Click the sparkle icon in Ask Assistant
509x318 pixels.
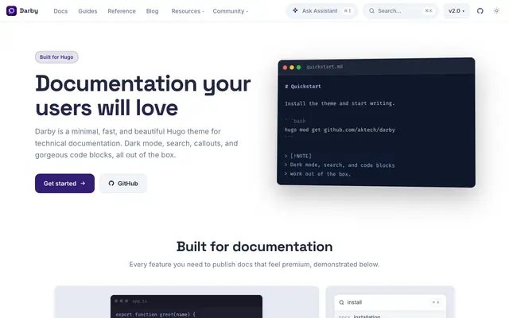pyautogui.click(x=295, y=10)
